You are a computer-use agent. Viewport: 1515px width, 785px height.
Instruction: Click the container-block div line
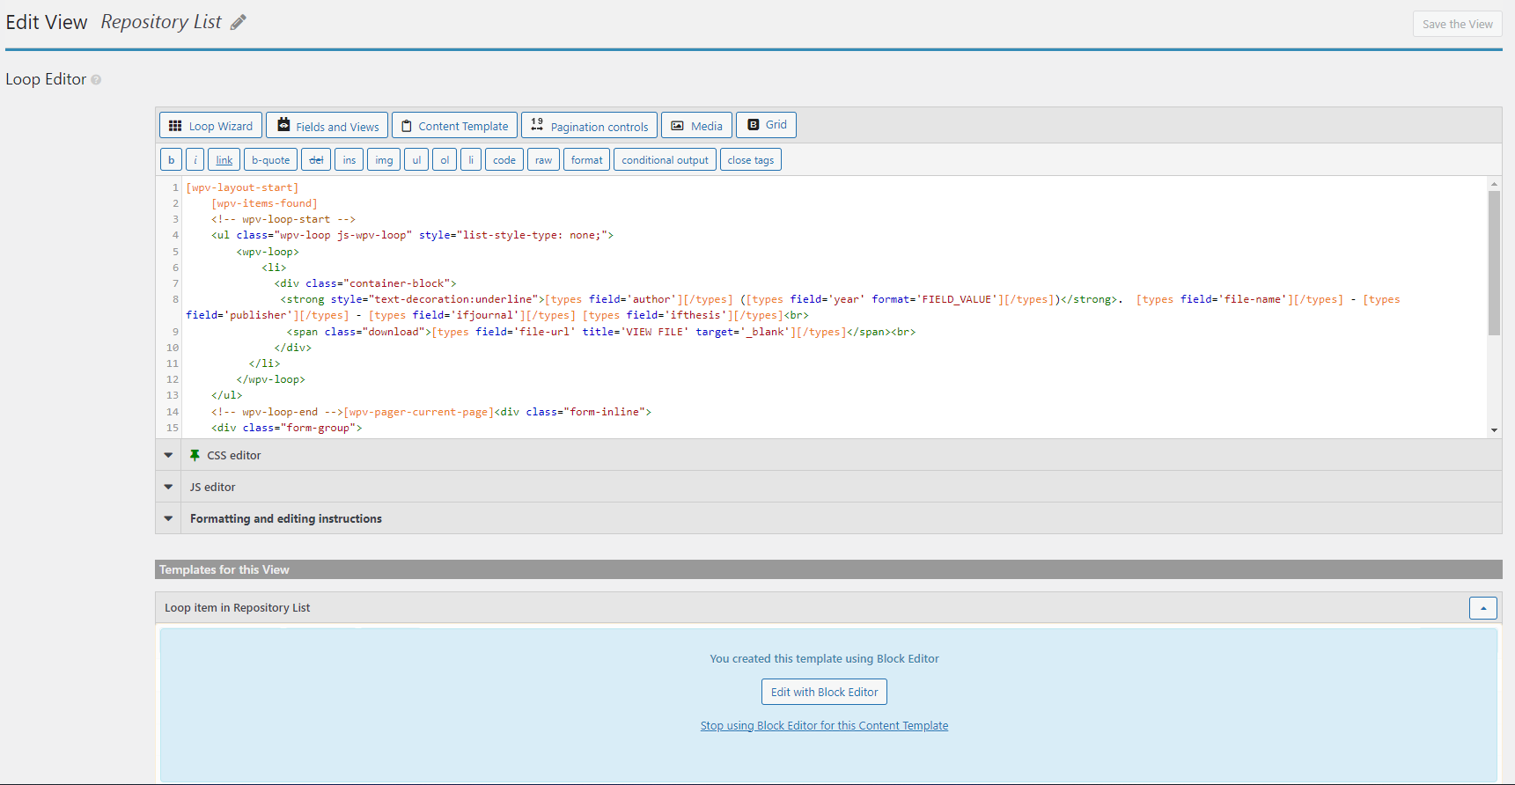click(x=365, y=283)
